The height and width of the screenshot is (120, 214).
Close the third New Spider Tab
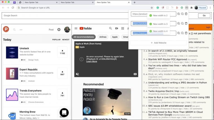click(x=129, y=2)
